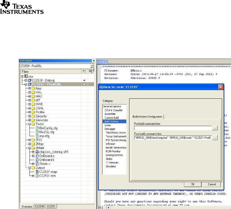Click the Security folder icon
The image size is (231, 209).
(x=33, y=116)
